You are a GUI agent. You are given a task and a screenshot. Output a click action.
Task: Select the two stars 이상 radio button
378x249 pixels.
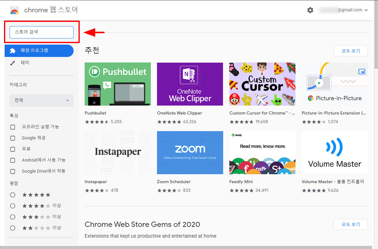click(x=13, y=228)
